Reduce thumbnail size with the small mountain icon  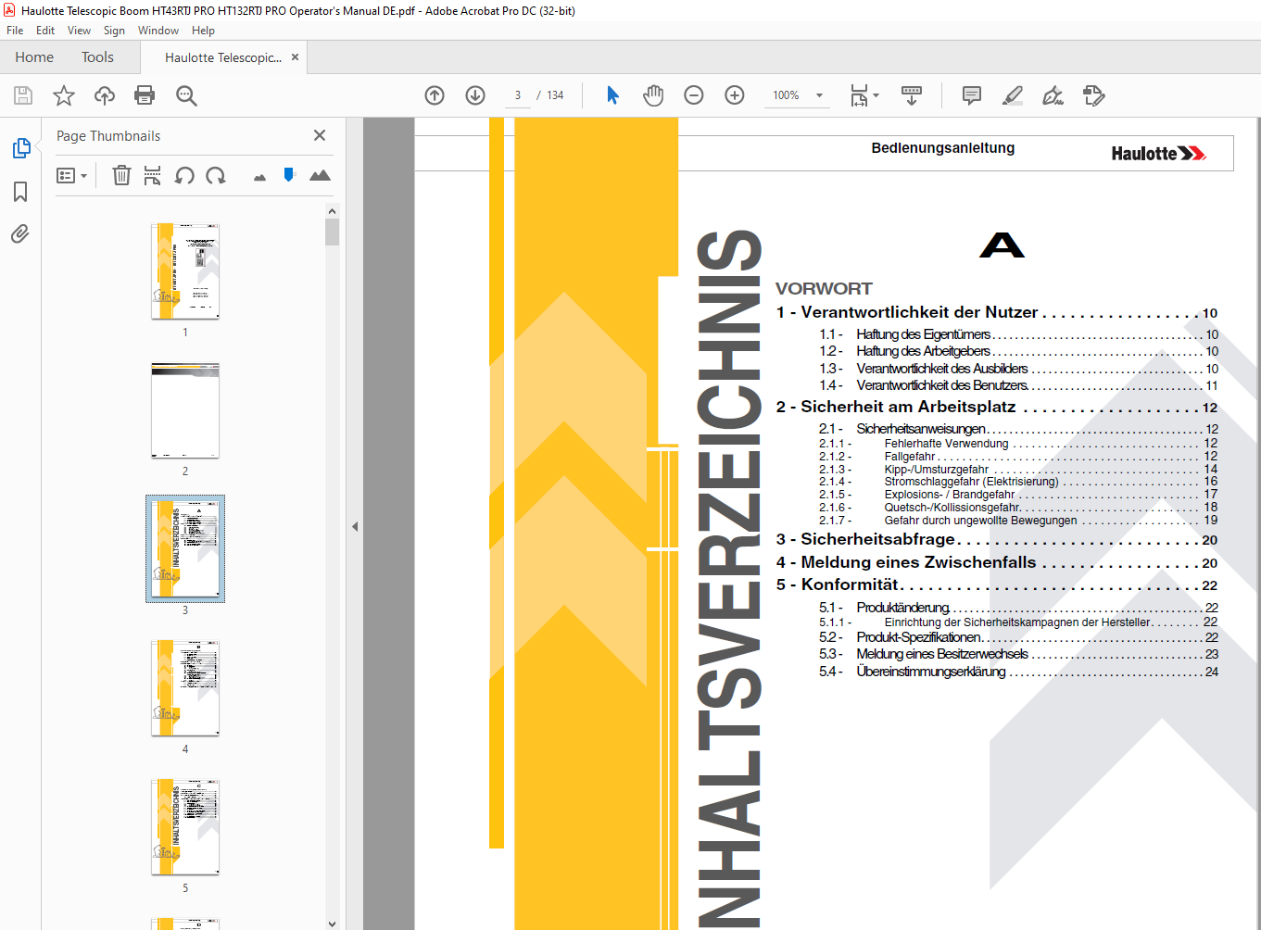point(259,177)
